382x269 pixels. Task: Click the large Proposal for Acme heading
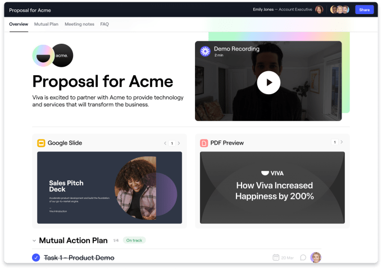pos(103,81)
